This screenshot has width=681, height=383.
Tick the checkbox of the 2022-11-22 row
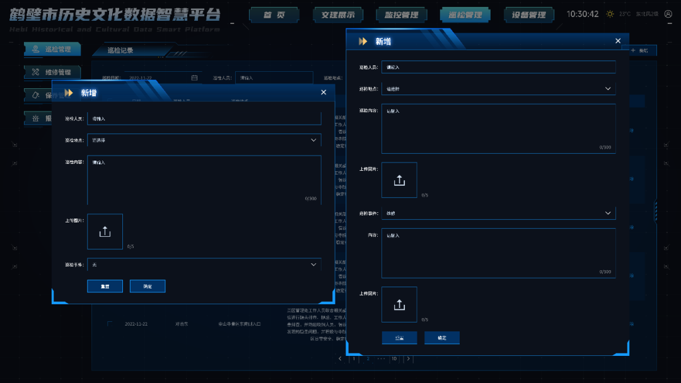click(x=110, y=324)
